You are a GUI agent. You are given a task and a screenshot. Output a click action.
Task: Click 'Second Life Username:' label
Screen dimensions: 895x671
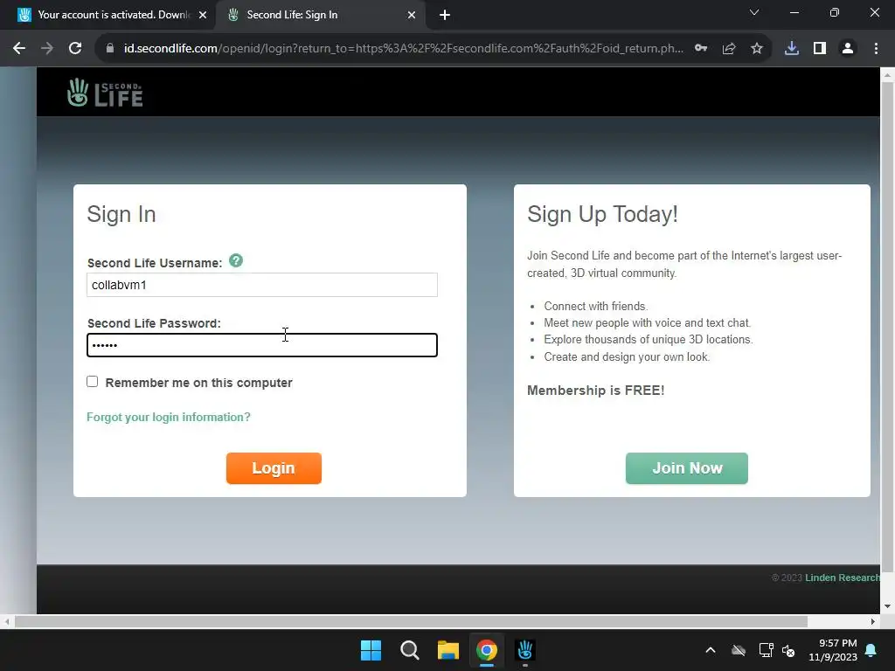[155, 263]
